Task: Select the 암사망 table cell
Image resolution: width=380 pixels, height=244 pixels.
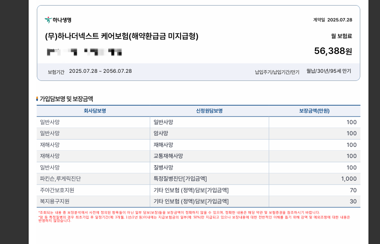Action: click(161, 134)
